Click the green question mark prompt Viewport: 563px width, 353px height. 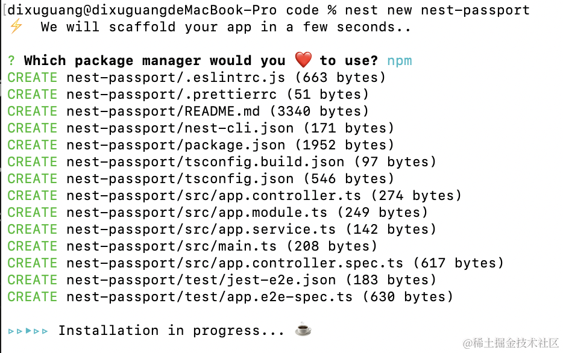point(11,61)
